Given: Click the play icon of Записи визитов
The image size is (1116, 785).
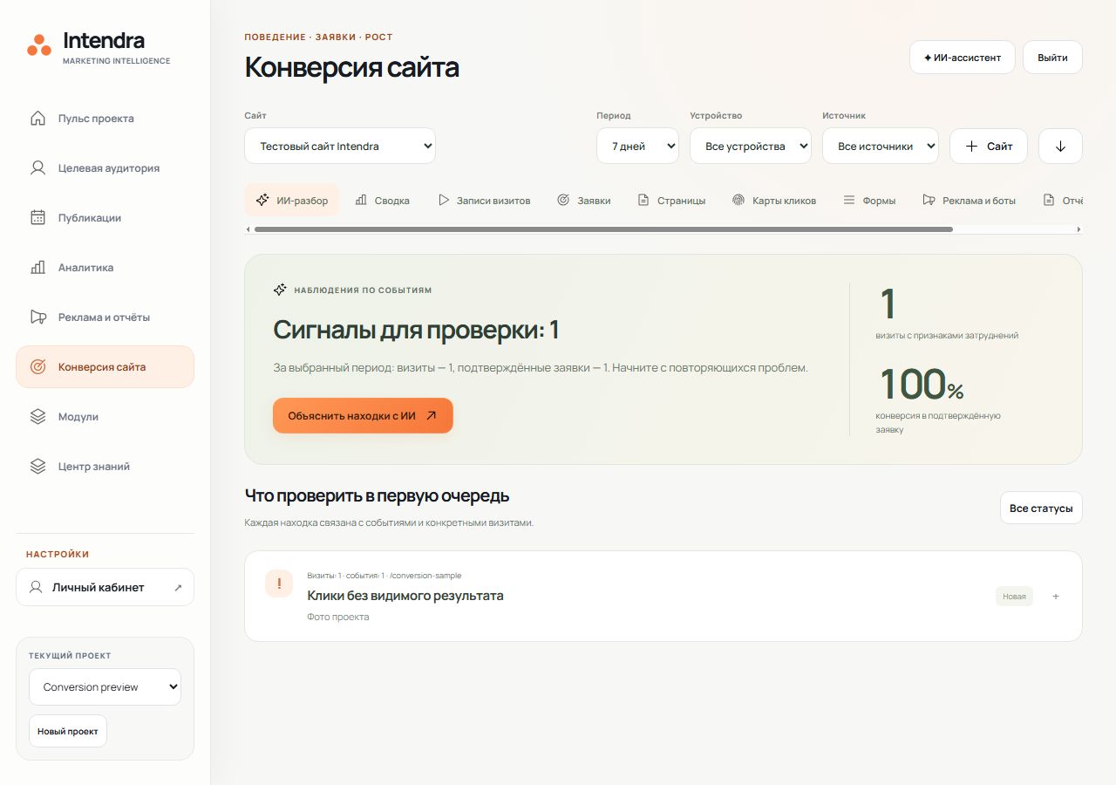Looking at the screenshot, I should point(443,201).
